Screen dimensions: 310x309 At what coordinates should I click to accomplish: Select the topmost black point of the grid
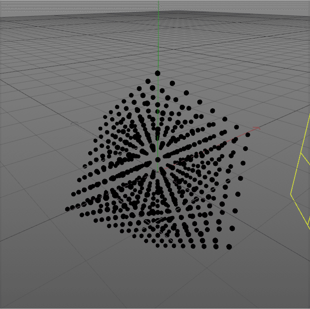157,73
